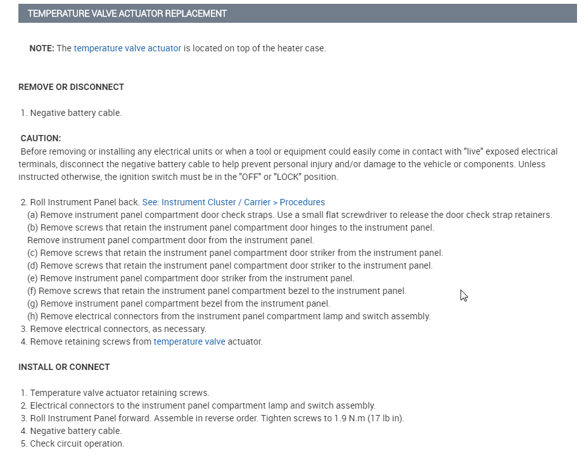Click sub-step (b) about compartment door hinges
584x465 pixels.
pyautogui.click(x=231, y=227)
